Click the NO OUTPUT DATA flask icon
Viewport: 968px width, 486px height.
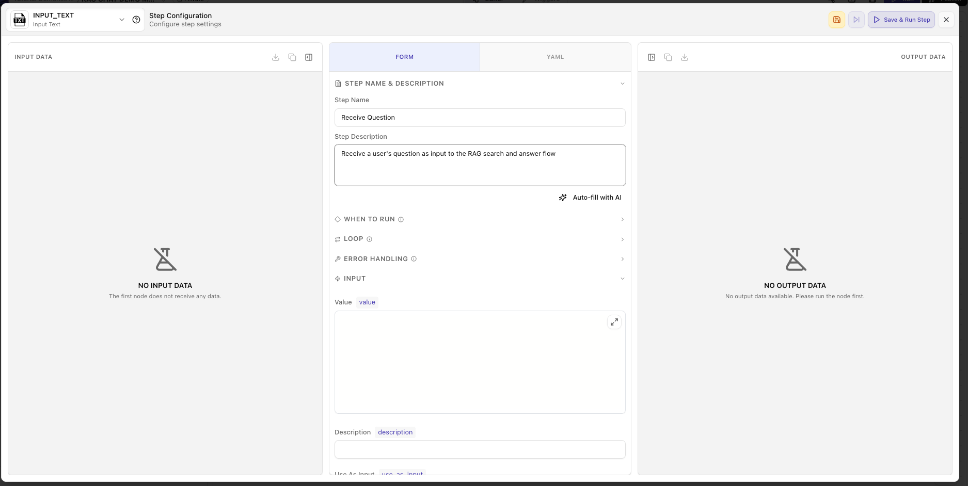795,260
